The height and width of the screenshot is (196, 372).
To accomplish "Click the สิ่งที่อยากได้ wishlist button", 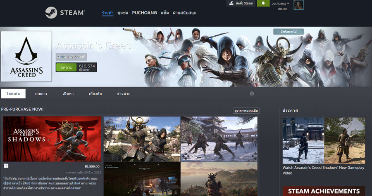I will [x=289, y=32].
